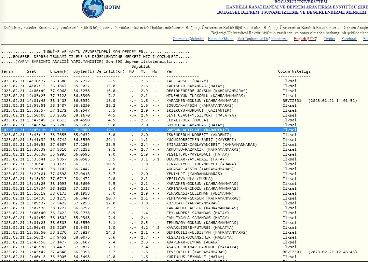Click YESILOVA-ULA (MUGLA) location
This screenshot has width=368, height=262.
(x=190, y=179)
